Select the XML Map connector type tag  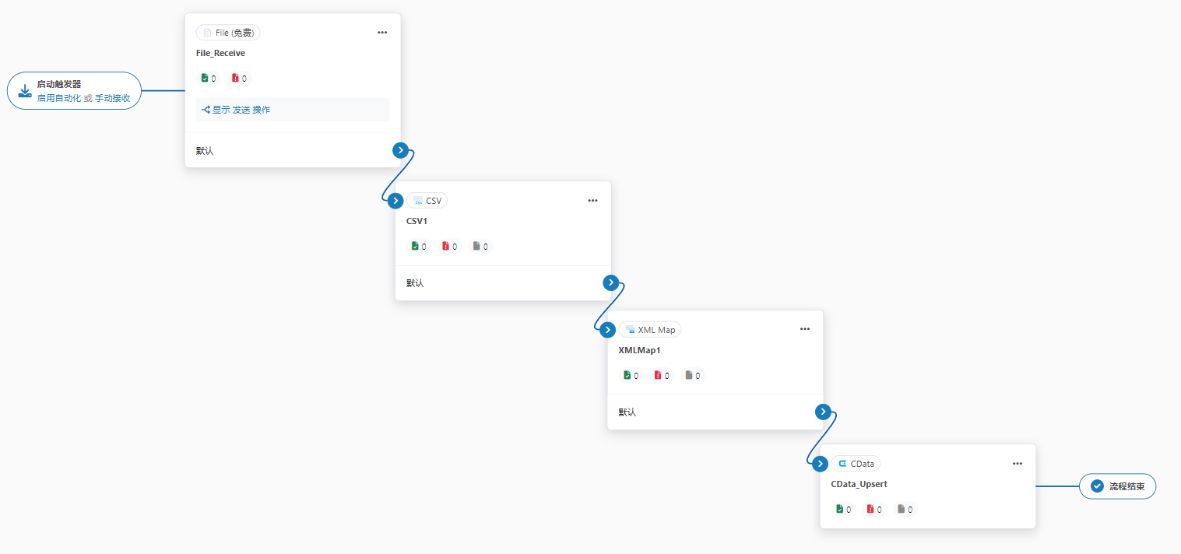[x=650, y=330]
